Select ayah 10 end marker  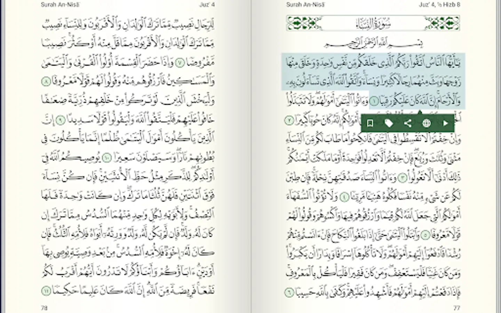106,158
